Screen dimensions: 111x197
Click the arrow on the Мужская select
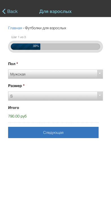click(100, 74)
